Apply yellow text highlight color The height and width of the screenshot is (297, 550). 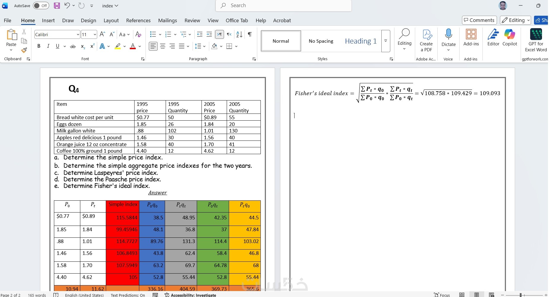click(x=118, y=46)
